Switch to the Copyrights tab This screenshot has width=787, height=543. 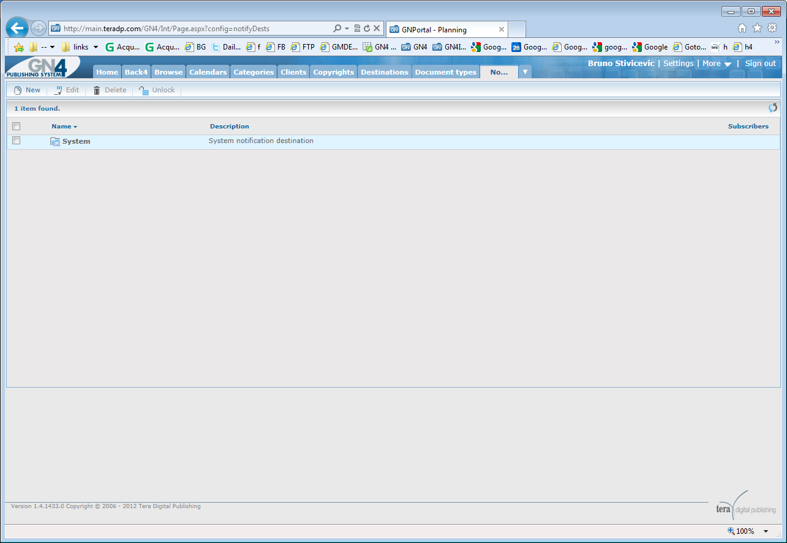click(x=334, y=72)
